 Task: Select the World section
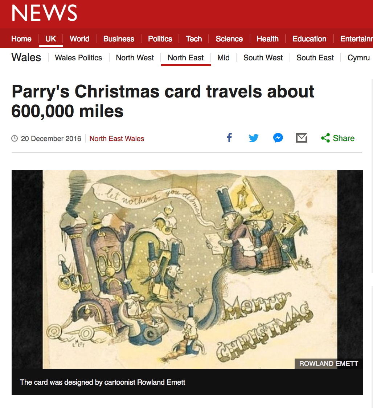[79, 39]
